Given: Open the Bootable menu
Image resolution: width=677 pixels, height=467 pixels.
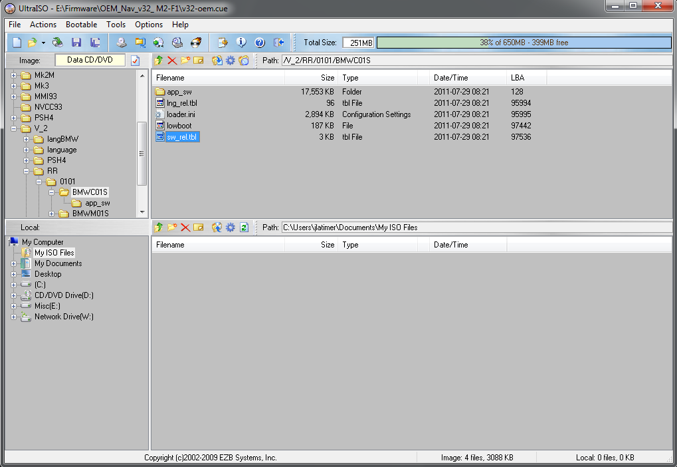Looking at the screenshot, I should tap(81, 25).
